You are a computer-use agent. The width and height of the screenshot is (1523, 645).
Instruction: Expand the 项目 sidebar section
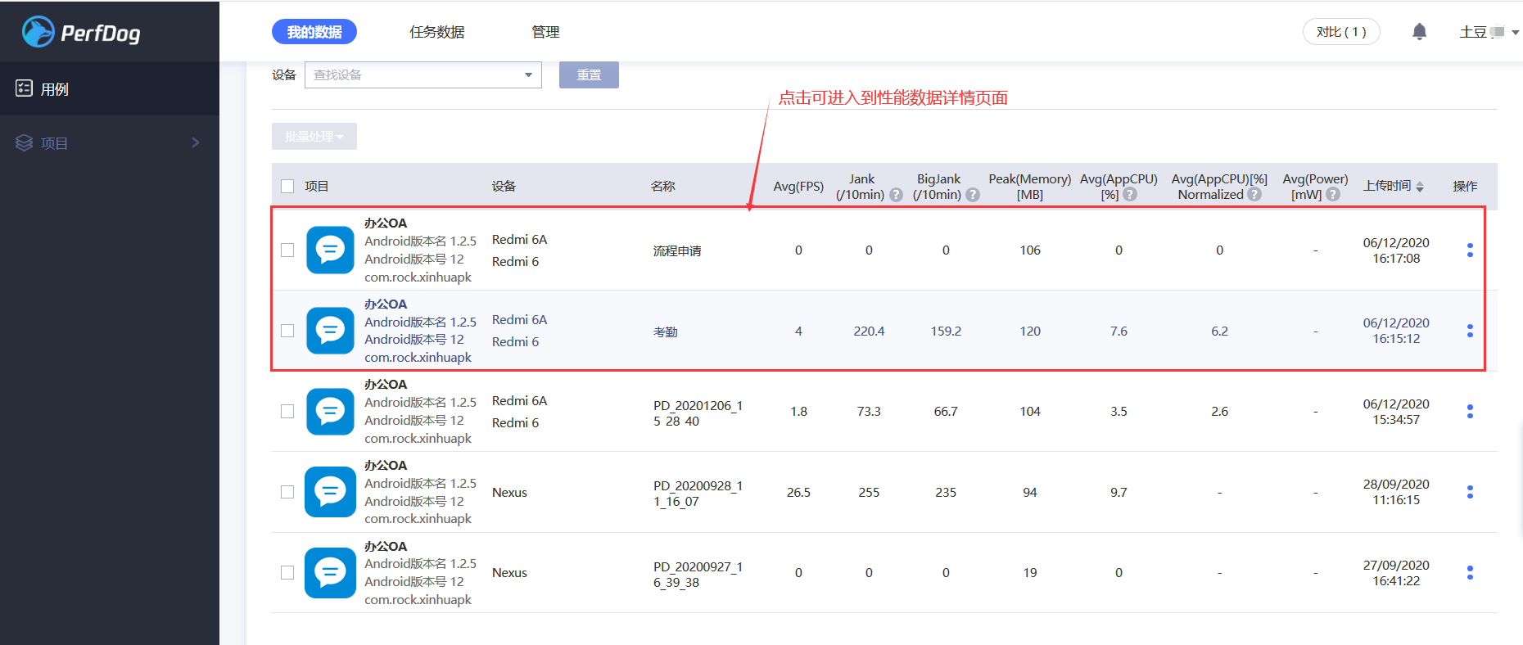109,143
